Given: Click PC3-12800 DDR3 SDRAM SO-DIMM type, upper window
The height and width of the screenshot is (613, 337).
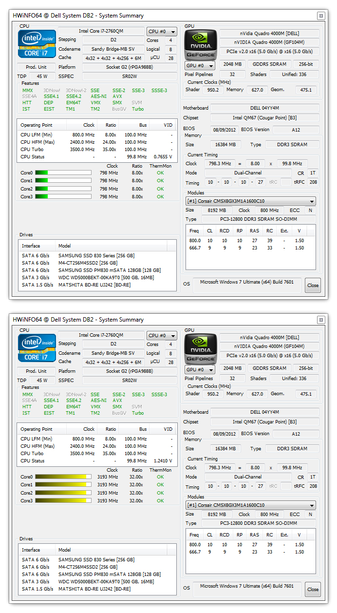Looking at the screenshot, I should (x=258, y=219).
